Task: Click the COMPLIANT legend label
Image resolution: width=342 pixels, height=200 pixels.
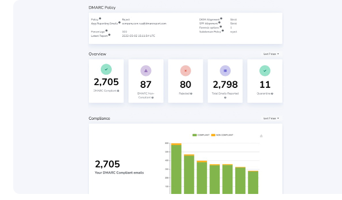Action: point(203,135)
